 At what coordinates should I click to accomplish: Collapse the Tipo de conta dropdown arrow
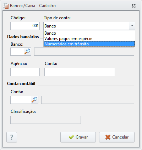(x=132, y=26)
